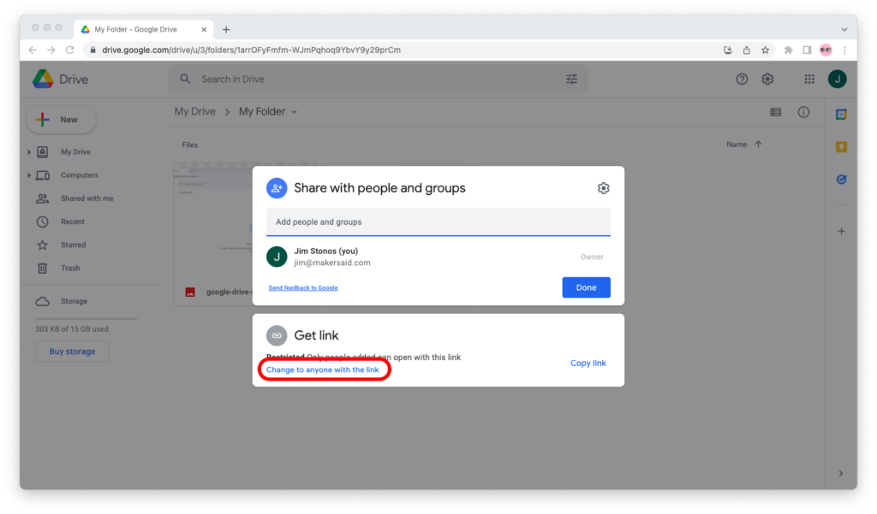Click Send feedback to Google link
Viewport: 877px width, 514px height.
point(303,287)
